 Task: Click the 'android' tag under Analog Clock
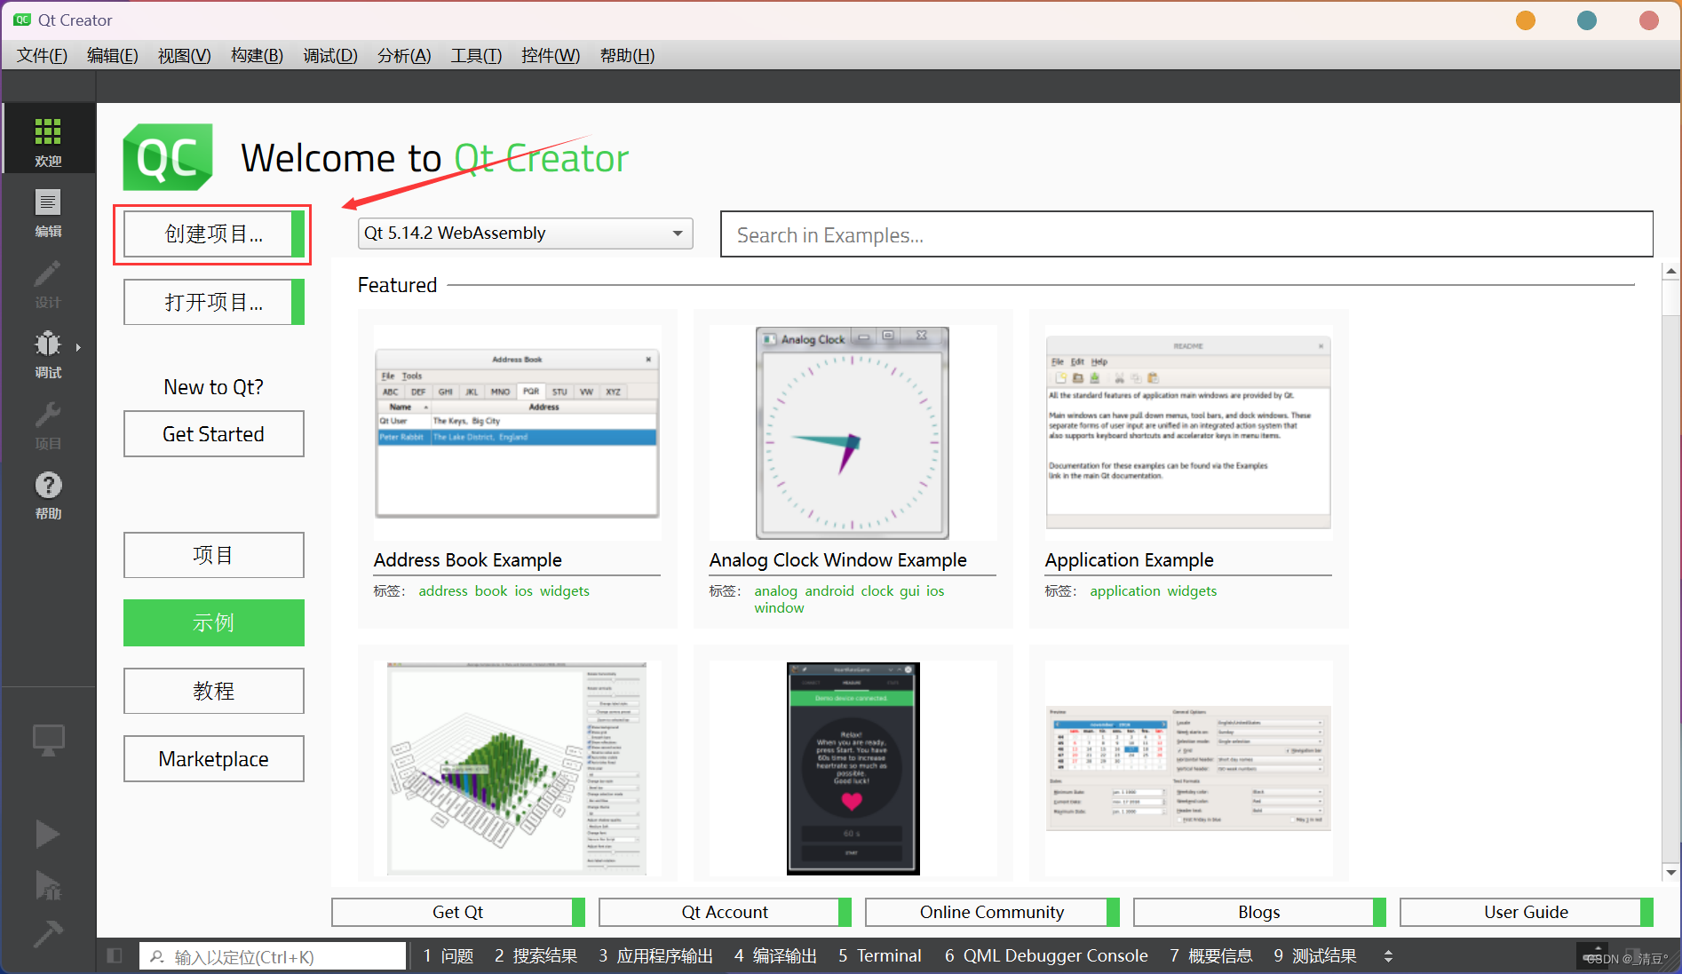click(x=829, y=591)
